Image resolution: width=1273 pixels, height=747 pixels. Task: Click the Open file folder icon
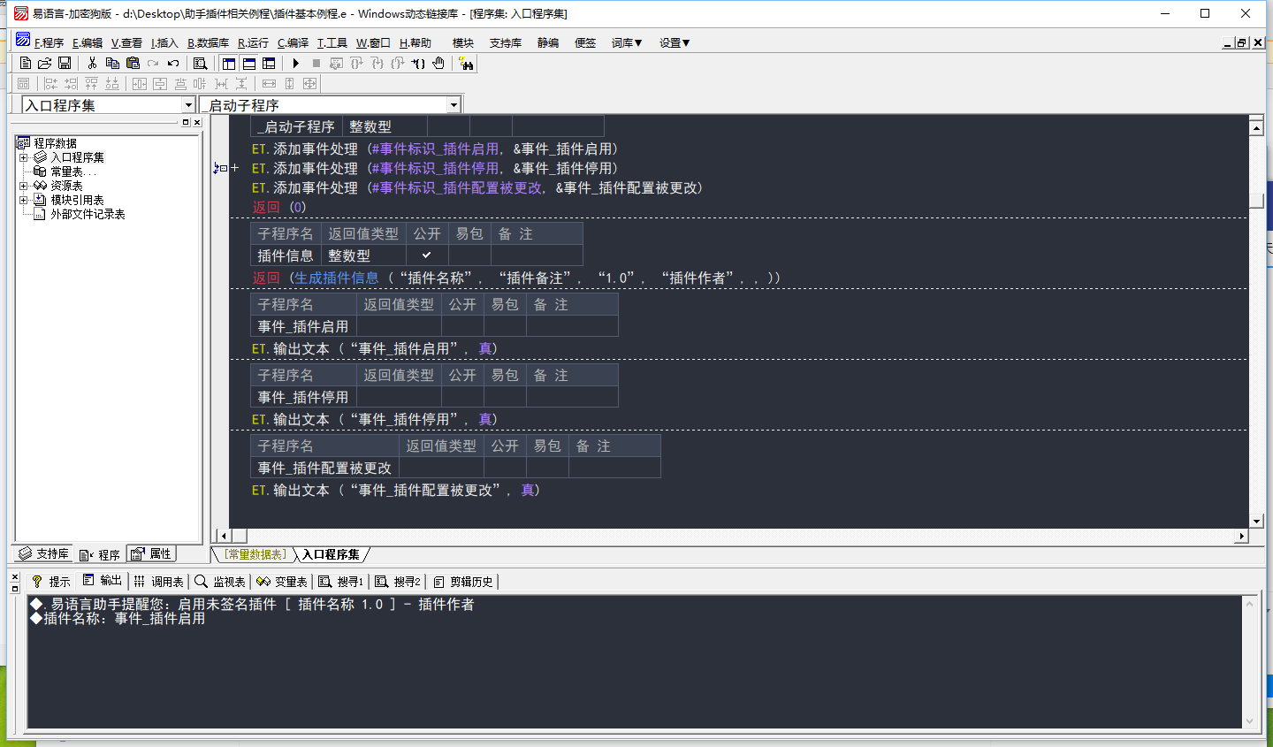pyautogui.click(x=44, y=64)
